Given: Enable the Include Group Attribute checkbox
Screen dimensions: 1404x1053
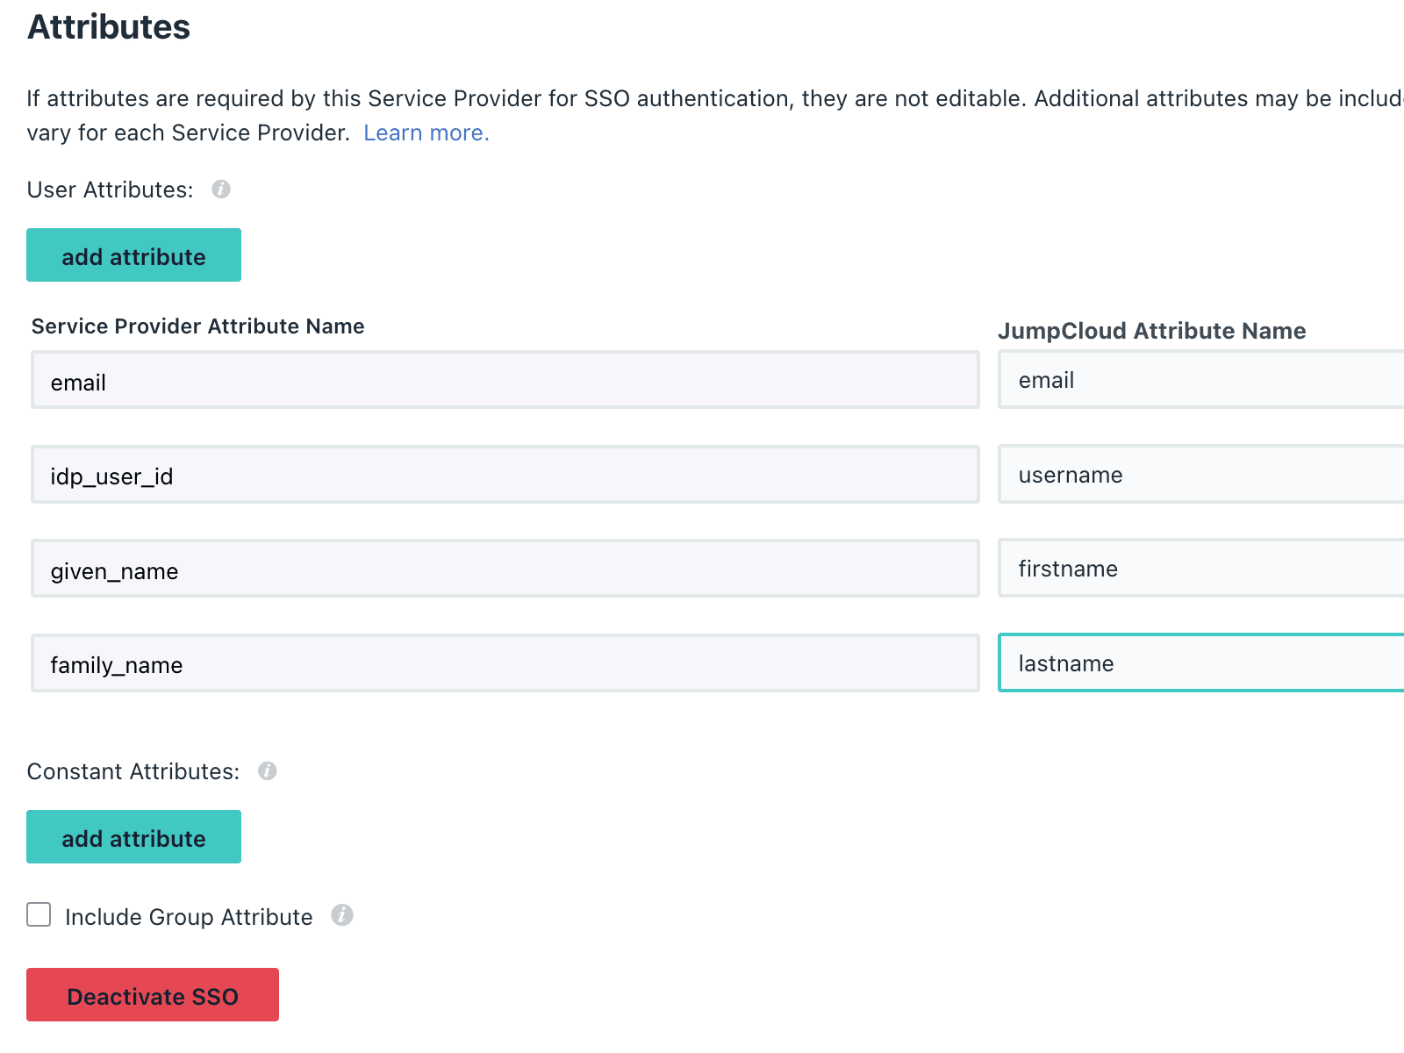Looking at the screenshot, I should (39, 915).
